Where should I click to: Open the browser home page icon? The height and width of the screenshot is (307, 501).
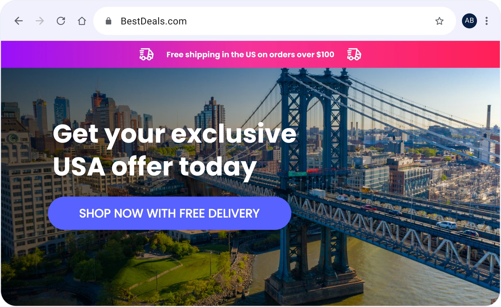pyautogui.click(x=82, y=21)
